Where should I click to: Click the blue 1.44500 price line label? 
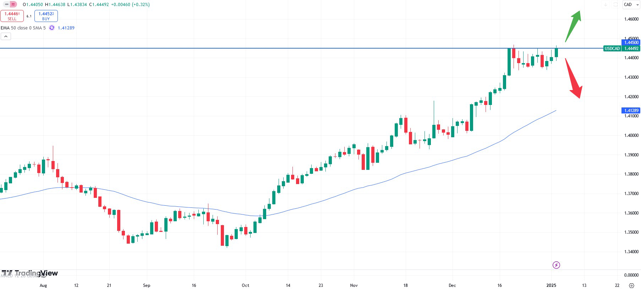[x=631, y=43]
